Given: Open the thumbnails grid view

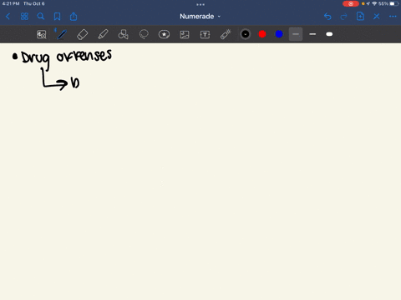Looking at the screenshot, I should (24, 17).
